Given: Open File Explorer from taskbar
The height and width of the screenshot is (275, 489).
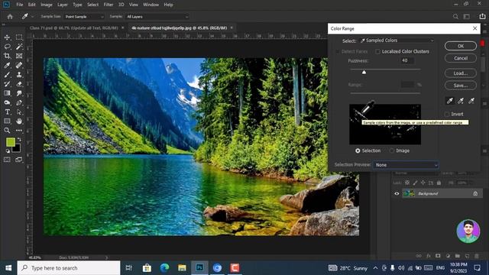Looking at the screenshot, I should click(x=182, y=268).
